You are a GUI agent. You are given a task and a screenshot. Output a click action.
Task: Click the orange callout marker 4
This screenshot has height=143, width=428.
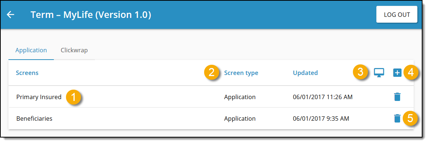410,73
